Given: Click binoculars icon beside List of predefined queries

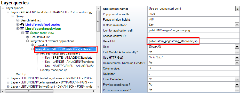Looking at the screenshot, I should coord(22,24).
